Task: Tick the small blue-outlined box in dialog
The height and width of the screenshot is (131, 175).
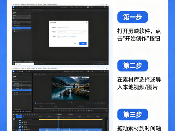Action: [58, 37]
